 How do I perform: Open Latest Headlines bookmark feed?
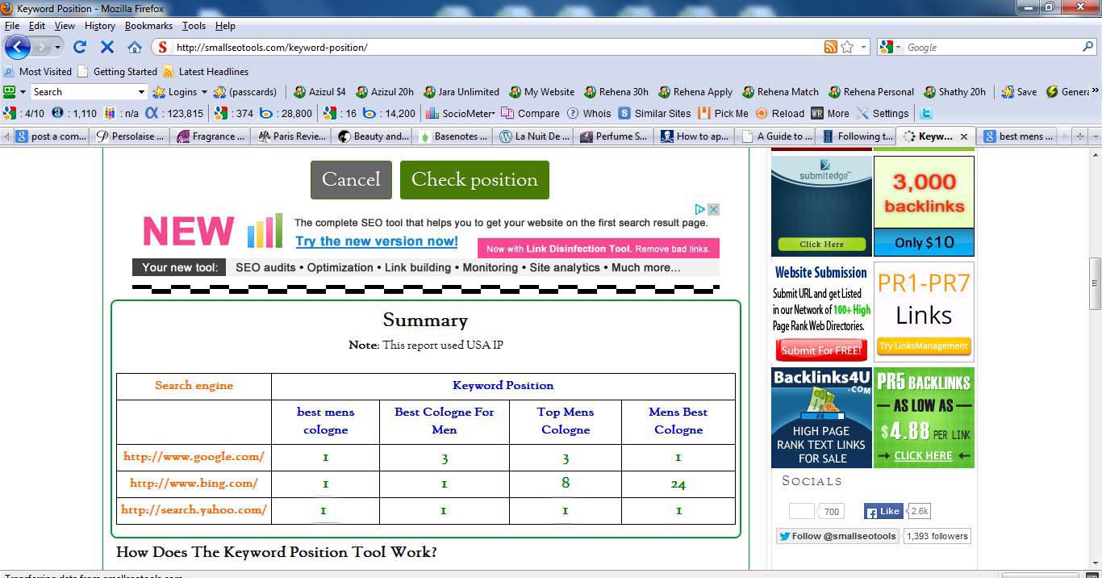(x=206, y=71)
